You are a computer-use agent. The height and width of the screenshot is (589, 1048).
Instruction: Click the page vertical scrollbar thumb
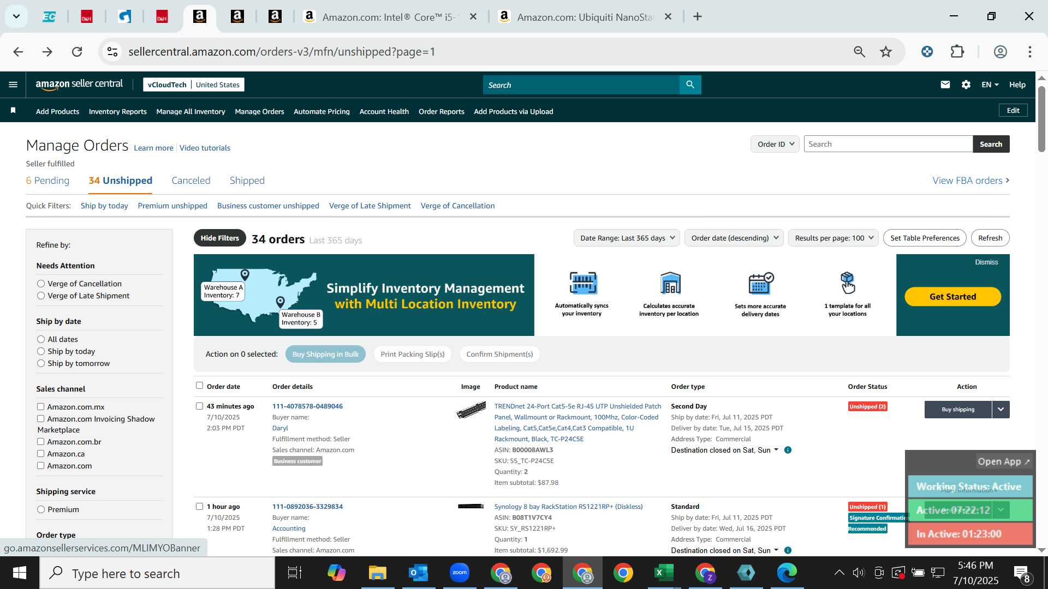[1041, 119]
